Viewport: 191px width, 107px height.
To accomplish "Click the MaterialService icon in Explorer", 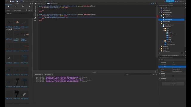I will [x=161, y=9].
